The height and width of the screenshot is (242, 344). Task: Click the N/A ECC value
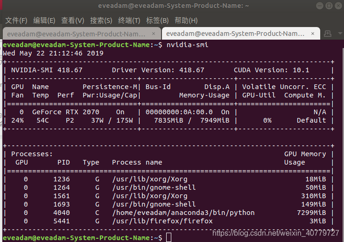pos(320,112)
